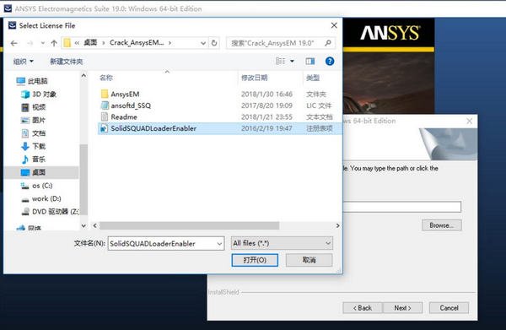
Task: Click the magnifier search icon
Action: 328,43
